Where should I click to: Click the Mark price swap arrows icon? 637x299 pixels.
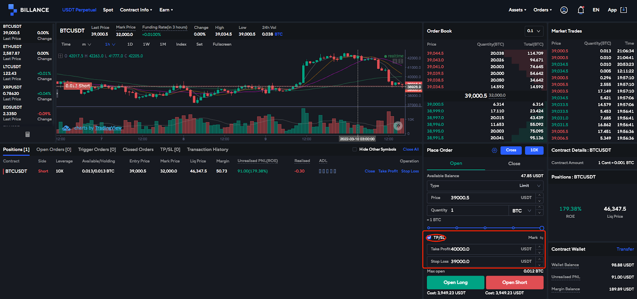(541, 238)
